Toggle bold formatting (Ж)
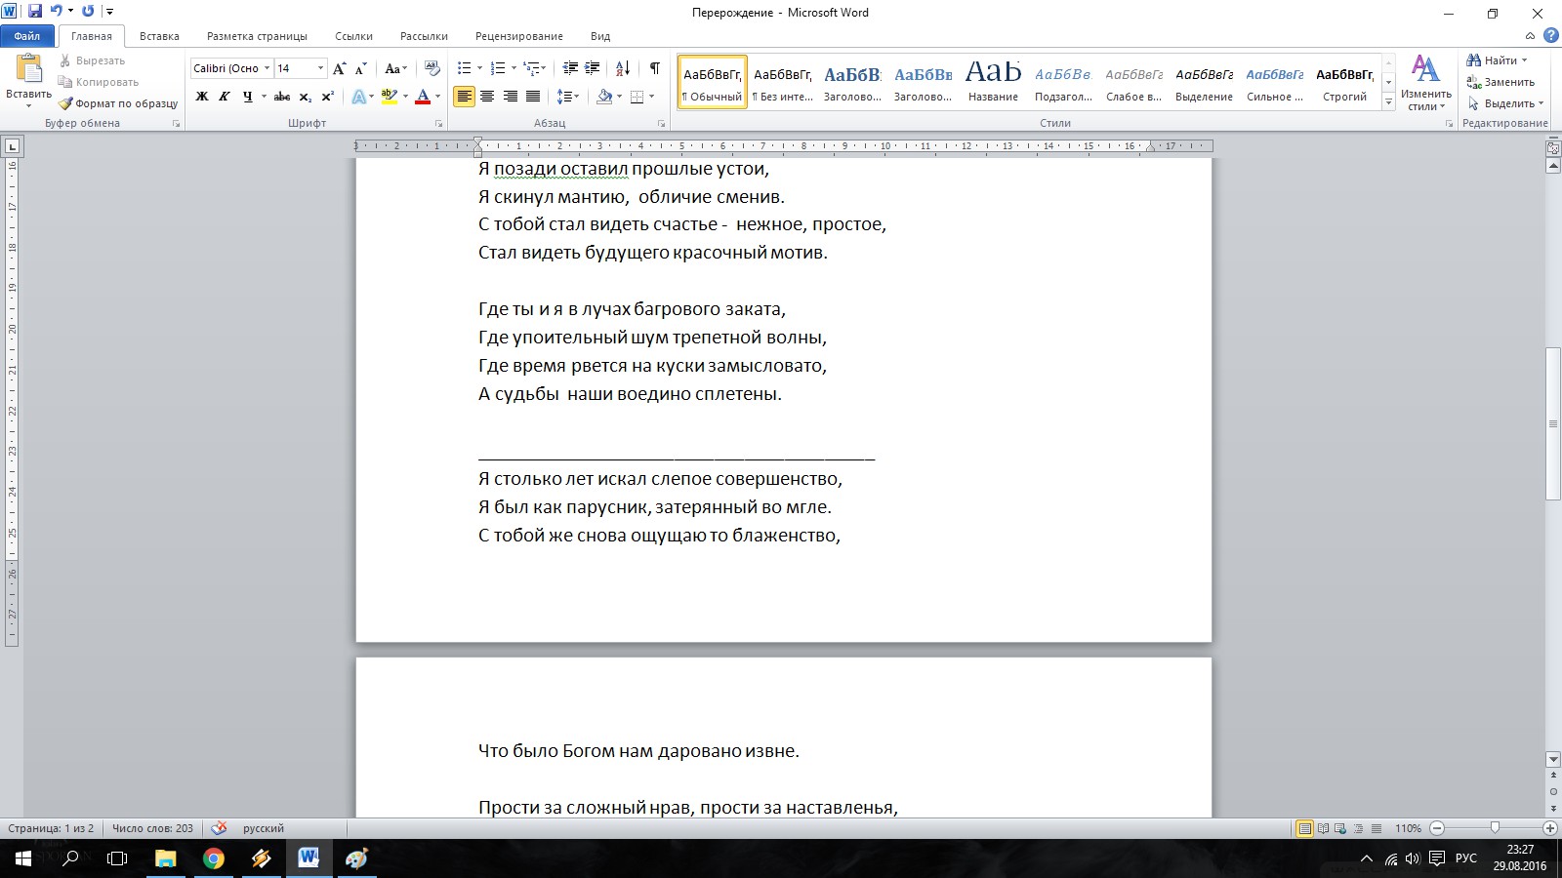 (x=202, y=97)
